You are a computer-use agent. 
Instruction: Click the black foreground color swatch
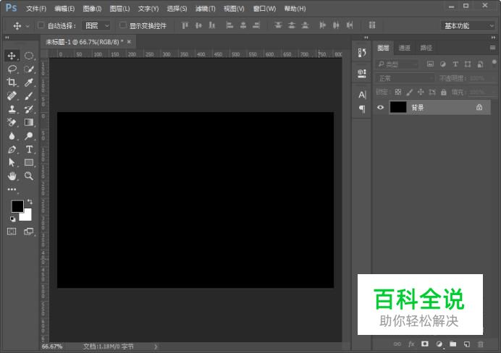coord(17,207)
